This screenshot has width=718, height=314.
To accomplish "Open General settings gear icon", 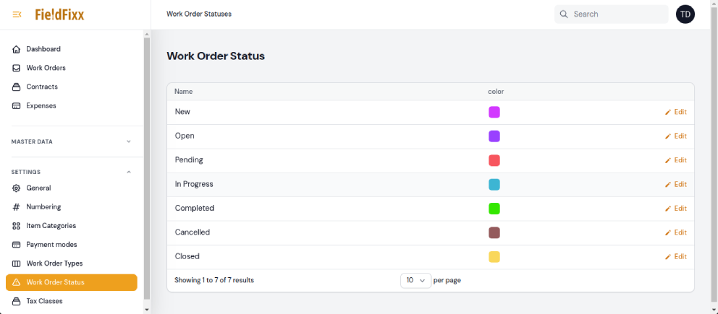I will tap(17, 188).
